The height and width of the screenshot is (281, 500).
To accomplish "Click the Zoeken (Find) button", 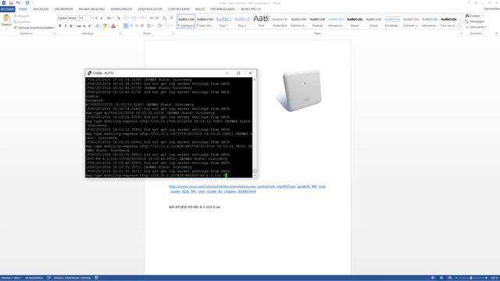I will 474,16.
